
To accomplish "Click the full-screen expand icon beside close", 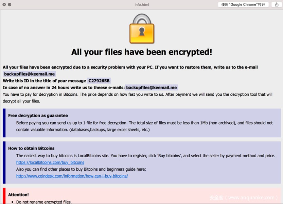I will pyautogui.click(x=10, y=4).
